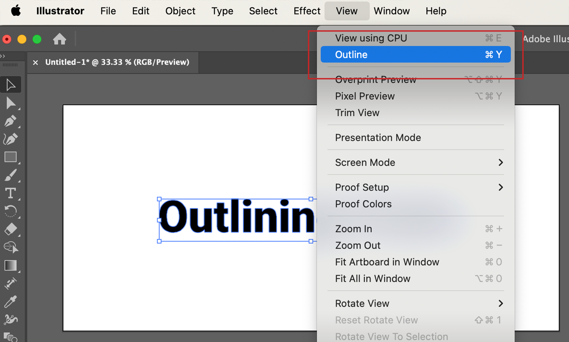The image size is (569, 342).
Task: Select the Type tool
Action: [x=11, y=193]
